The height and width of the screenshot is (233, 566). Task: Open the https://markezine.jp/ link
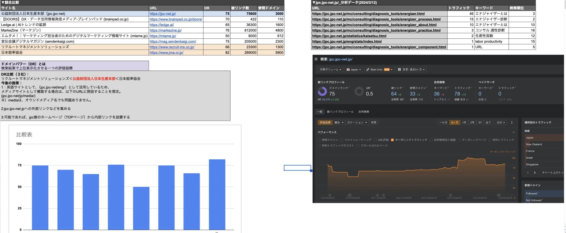tap(165, 30)
